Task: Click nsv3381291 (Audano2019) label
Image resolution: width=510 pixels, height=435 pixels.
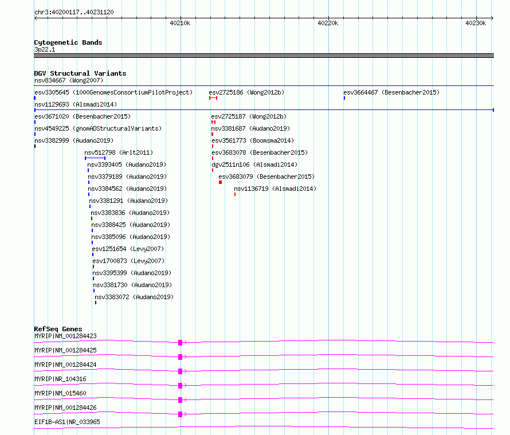Action: tap(128, 201)
